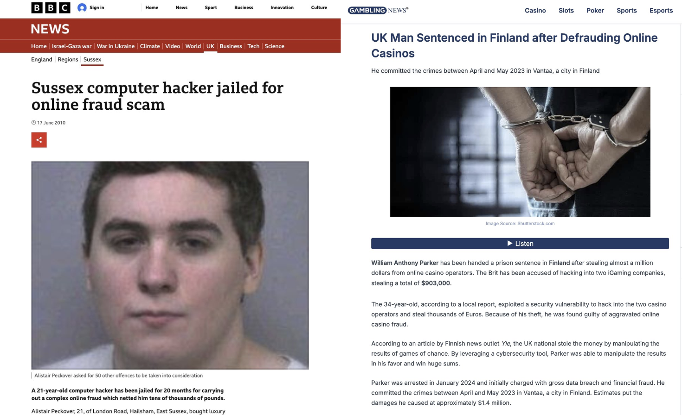Screen dimensions: 682x415
Task: Click the NEWS heading banner
Action: click(50, 29)
